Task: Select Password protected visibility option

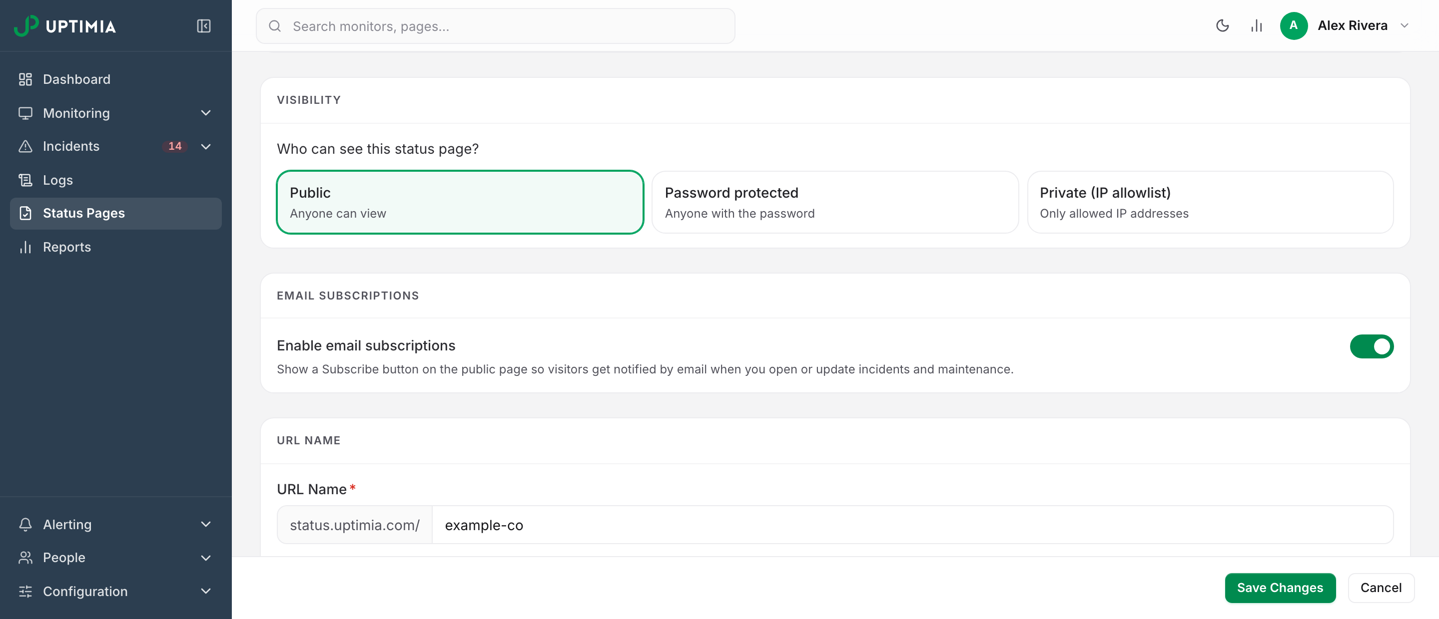Action: pos(835,202)
